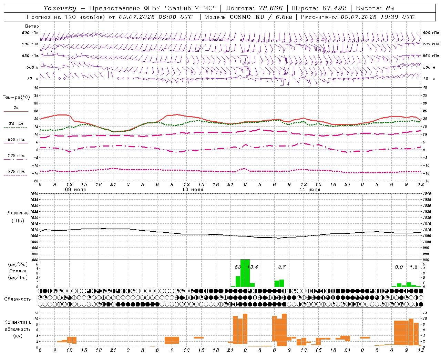The height and width of the screenshot is (353, 441).
Task: Click the "(км)" unit under convective cloudiness
Action: pyautogui.click(x=18, y=336)
